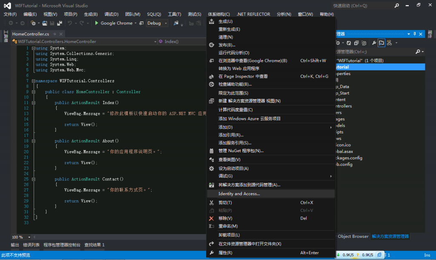Open the .NET REFLECTOR menu
Screen dimensions: 436x260
tap(253, 14)
